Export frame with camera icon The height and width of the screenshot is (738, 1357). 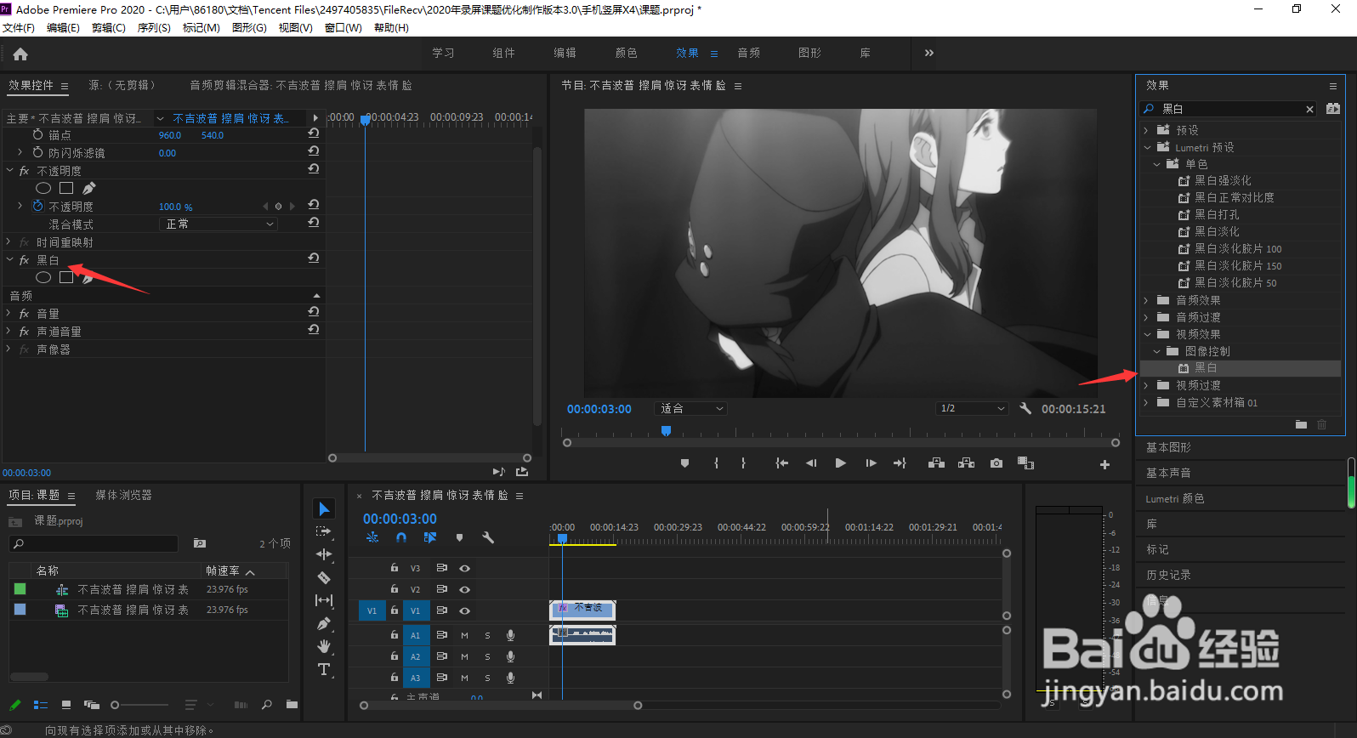click(996, 463)
